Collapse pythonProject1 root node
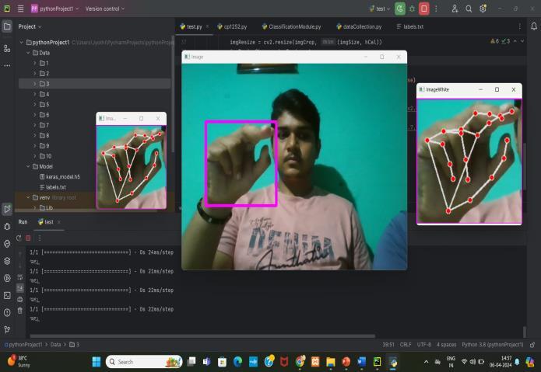The width and height of the screenshot is (541, 372). point(21,43)
